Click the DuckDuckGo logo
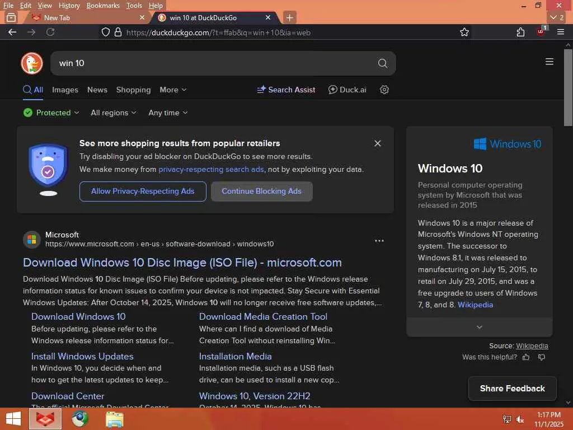 pos(32,63)
